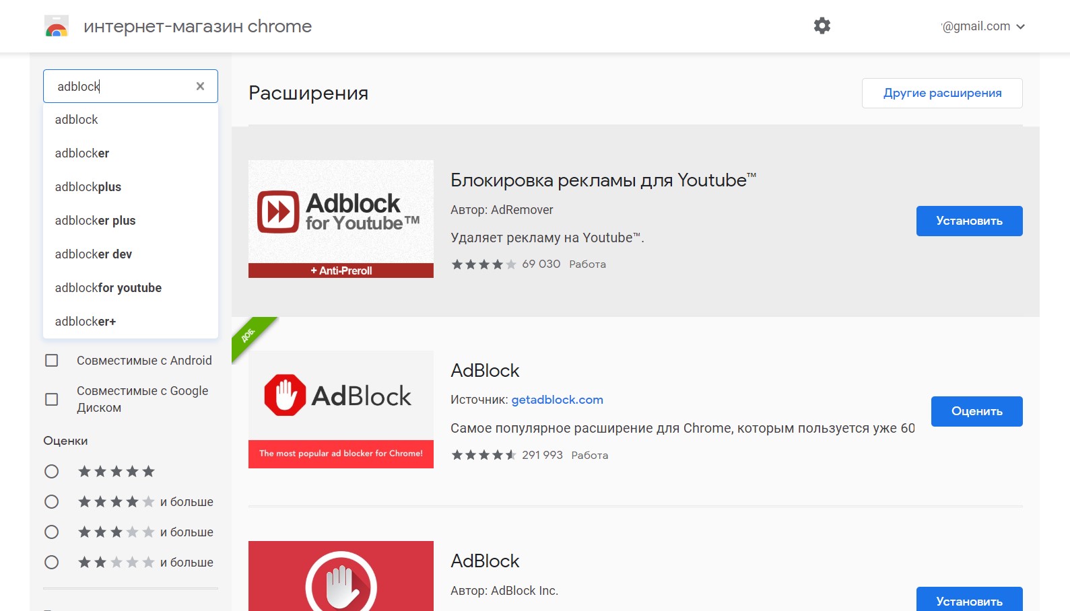Select three stars 'и больше' radio
Image resolution: width=1070 pixels, height=611 pixels.
point(51,532)
